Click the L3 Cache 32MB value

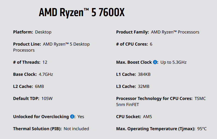click(143, 86)
